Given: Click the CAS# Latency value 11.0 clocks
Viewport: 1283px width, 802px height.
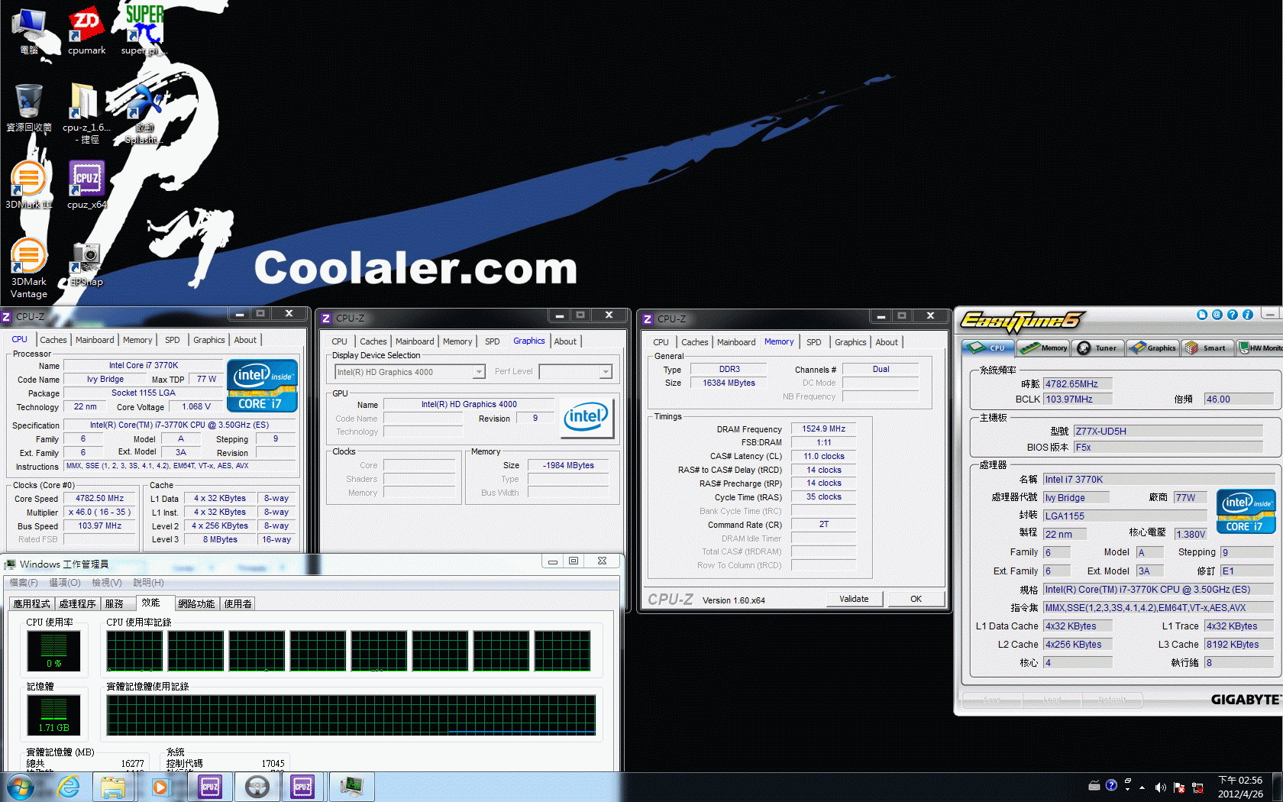Looking at the screenshot, I should (823, 456).
